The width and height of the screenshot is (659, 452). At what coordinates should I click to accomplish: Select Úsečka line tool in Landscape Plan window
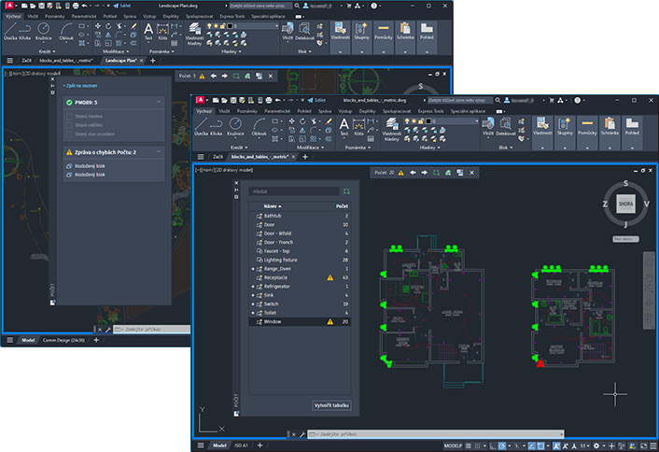pos(10,32)
